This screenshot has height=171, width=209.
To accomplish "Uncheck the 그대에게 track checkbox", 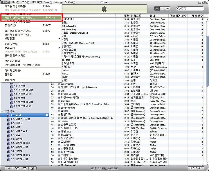I will (59, 155).
